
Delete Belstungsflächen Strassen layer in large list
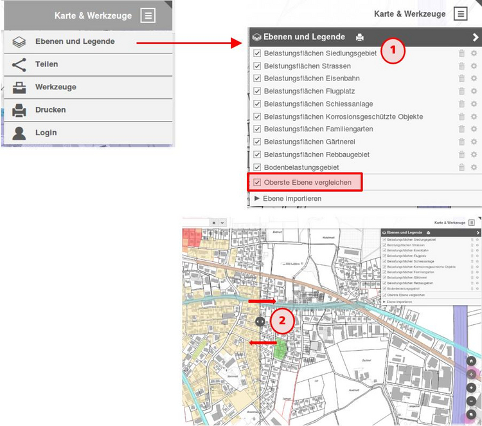click(461, 66)
